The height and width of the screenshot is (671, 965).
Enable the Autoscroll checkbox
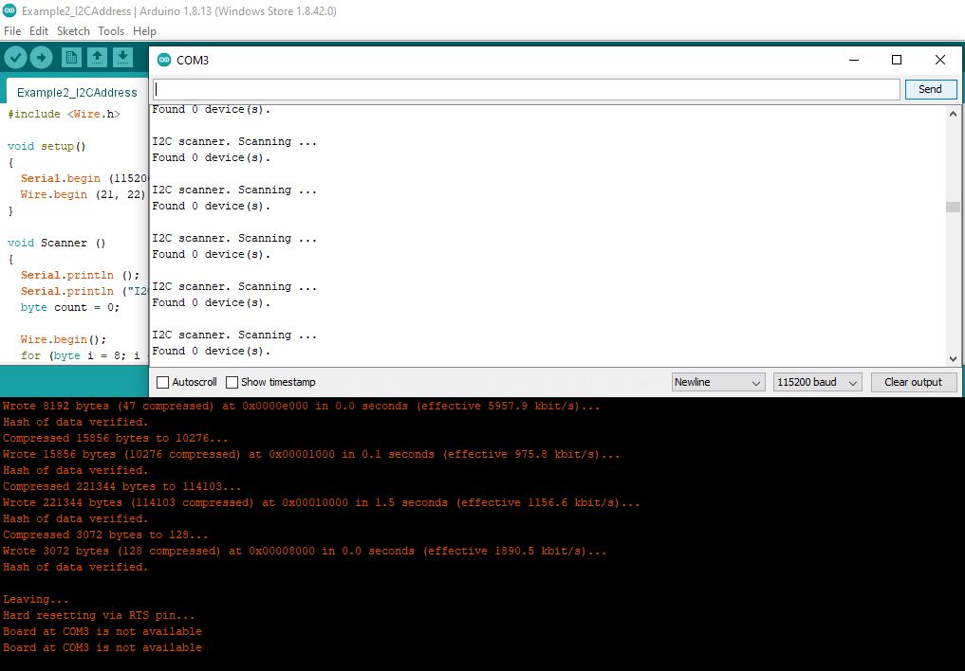click(x=161, y=382)
